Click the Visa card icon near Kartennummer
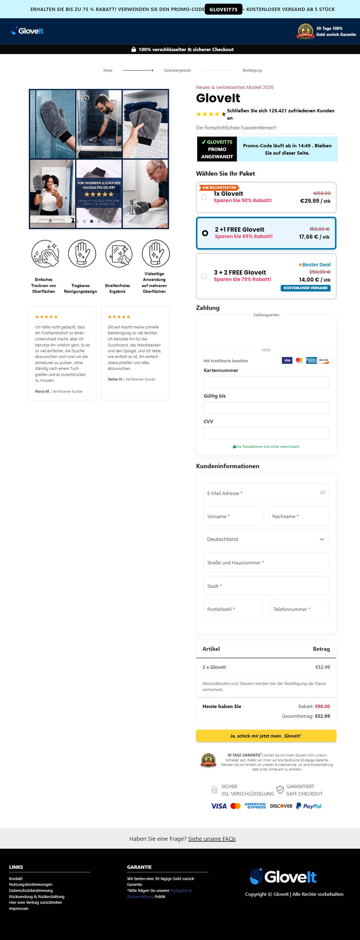This screenshot has width=360, height=940. 287,360
